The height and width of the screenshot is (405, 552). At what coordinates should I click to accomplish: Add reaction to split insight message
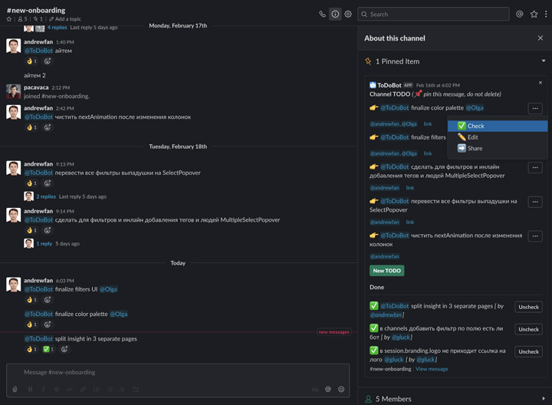[x=64, y=349]
